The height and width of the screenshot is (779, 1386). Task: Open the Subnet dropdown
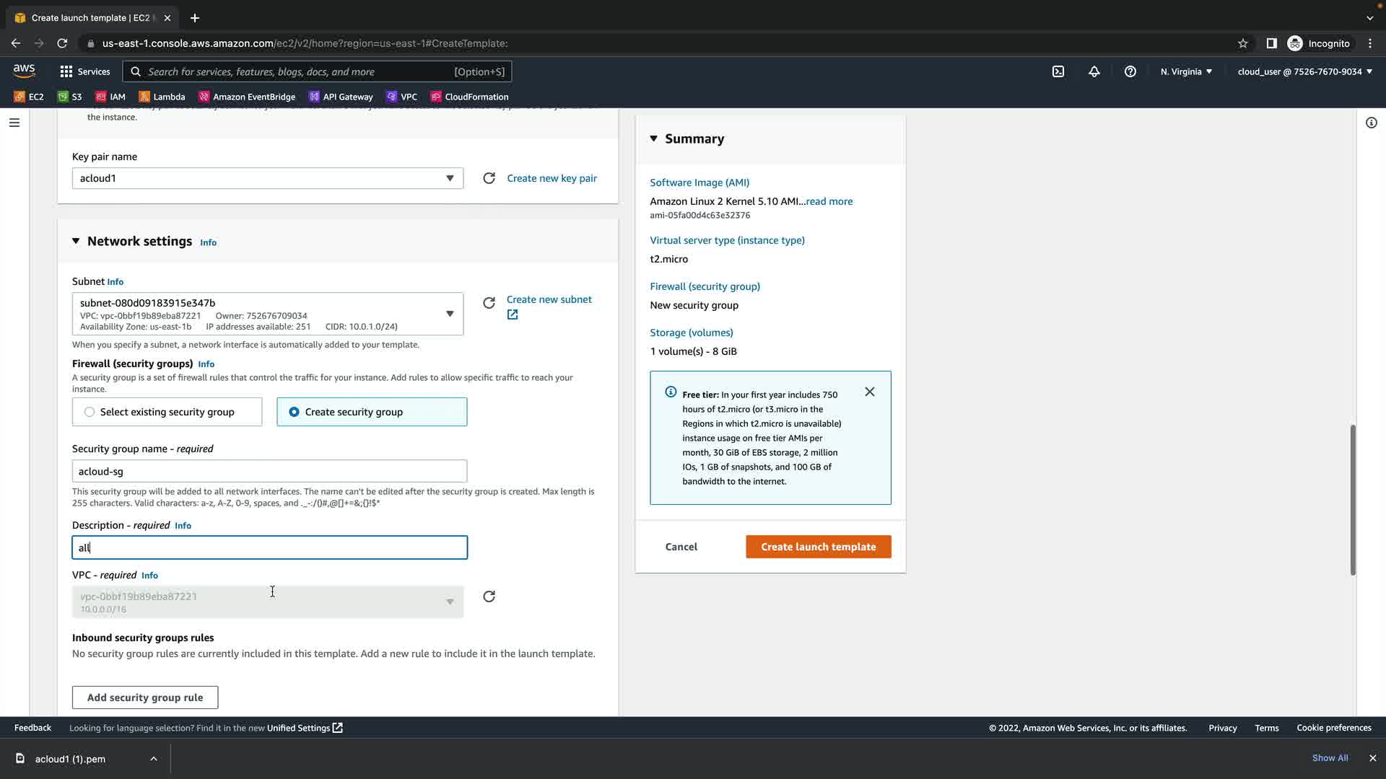coord(267,314)
